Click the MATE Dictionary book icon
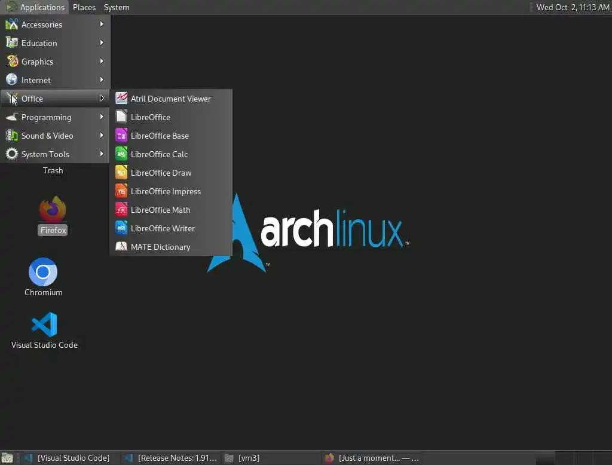This screenshot has height=465, width=612. [x=121, y=247]
